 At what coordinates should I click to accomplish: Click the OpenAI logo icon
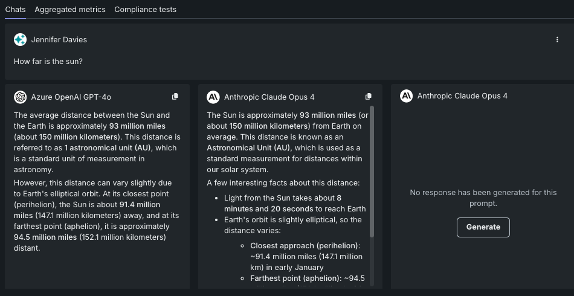21,97
